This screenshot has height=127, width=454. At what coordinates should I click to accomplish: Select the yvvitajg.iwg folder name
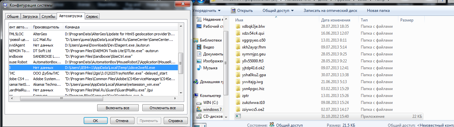click(253, 82)
